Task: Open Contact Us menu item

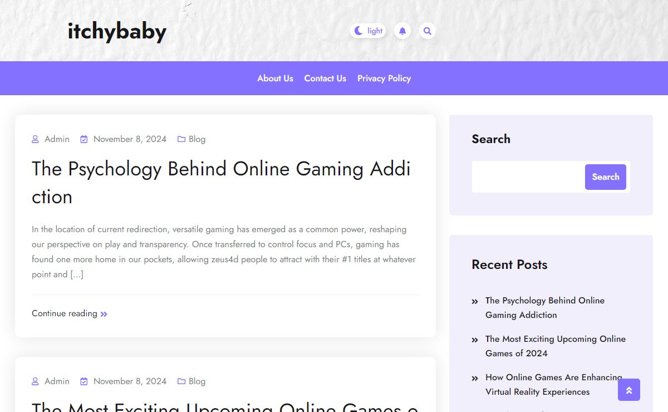Action: point(325,79)
